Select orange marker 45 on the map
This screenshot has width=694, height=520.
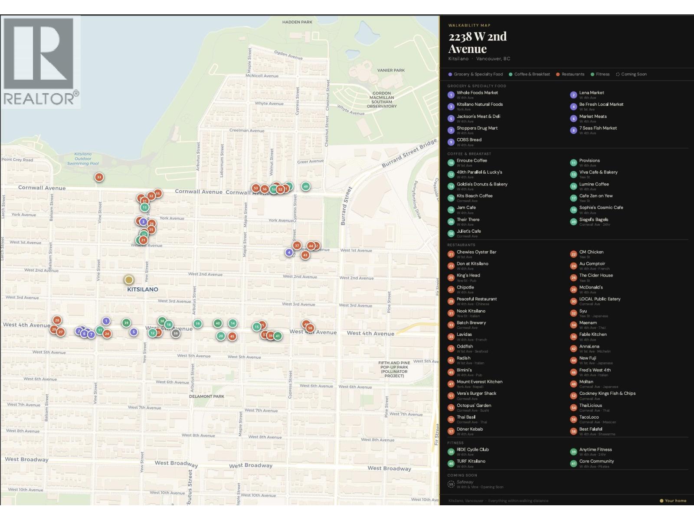point(232,336)
